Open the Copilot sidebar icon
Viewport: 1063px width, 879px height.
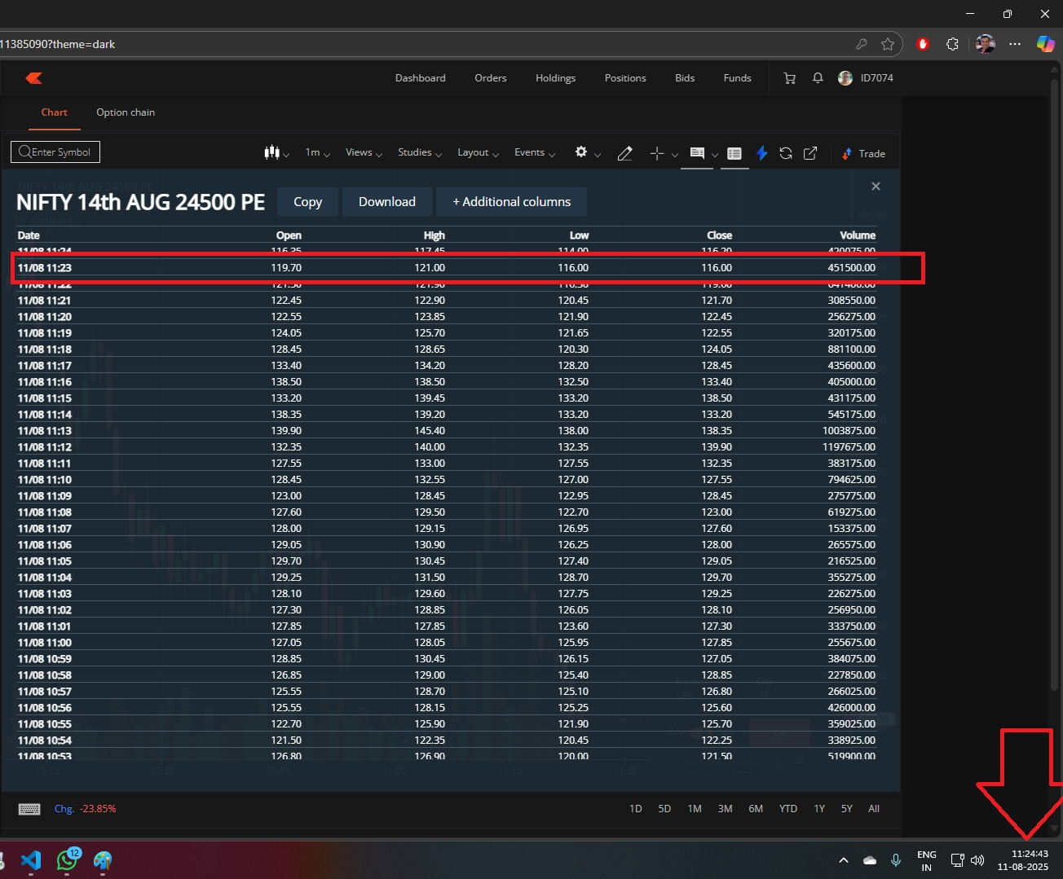(1045, 44)
